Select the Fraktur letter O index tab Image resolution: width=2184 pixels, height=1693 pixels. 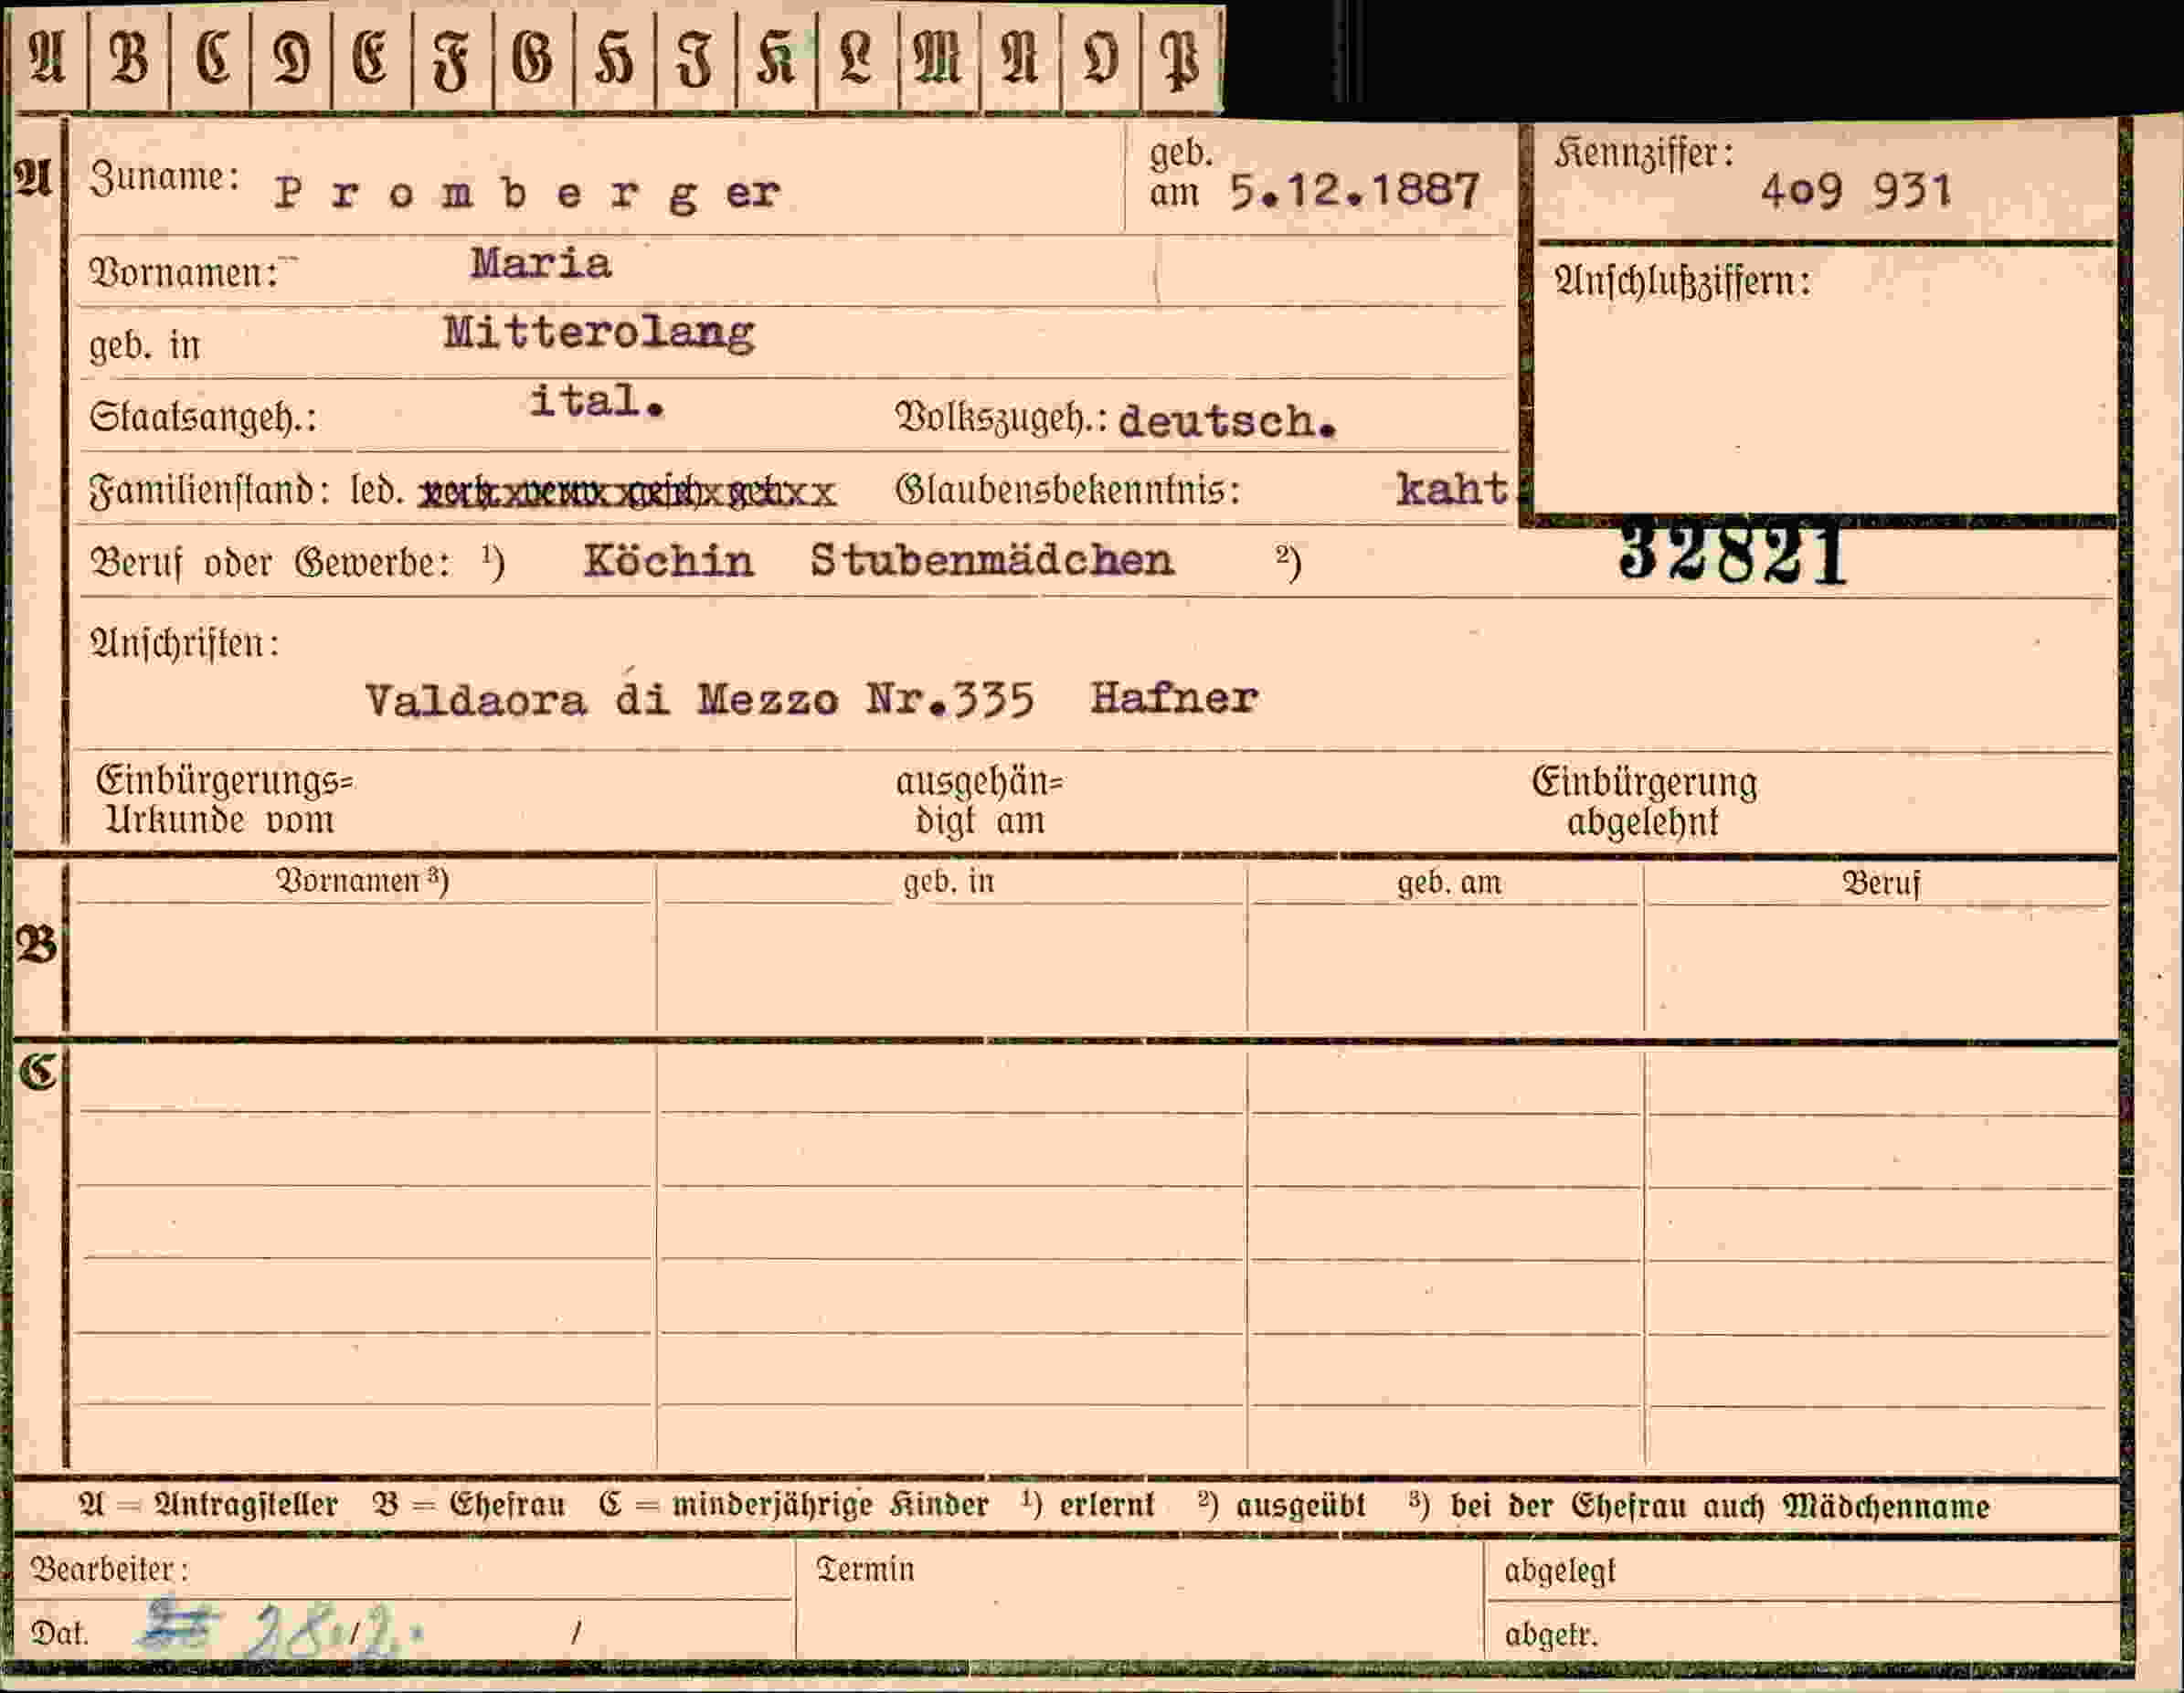coord(1100,58)
